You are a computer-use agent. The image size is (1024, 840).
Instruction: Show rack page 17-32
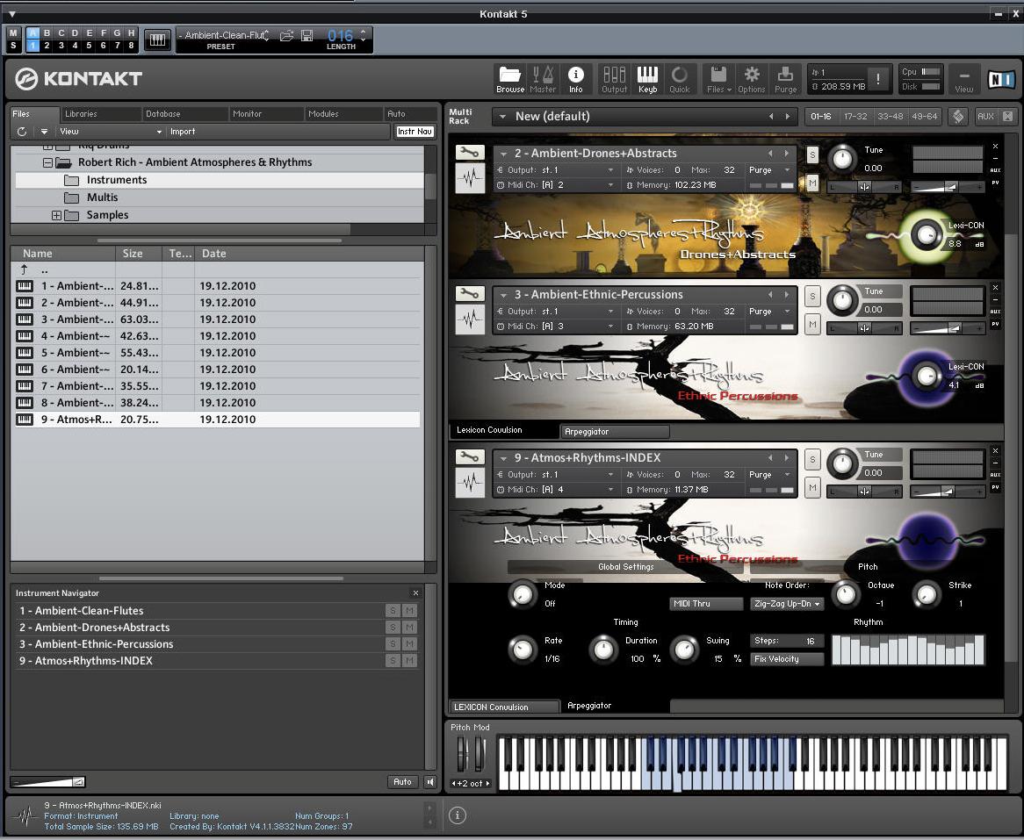coord(855,116)
